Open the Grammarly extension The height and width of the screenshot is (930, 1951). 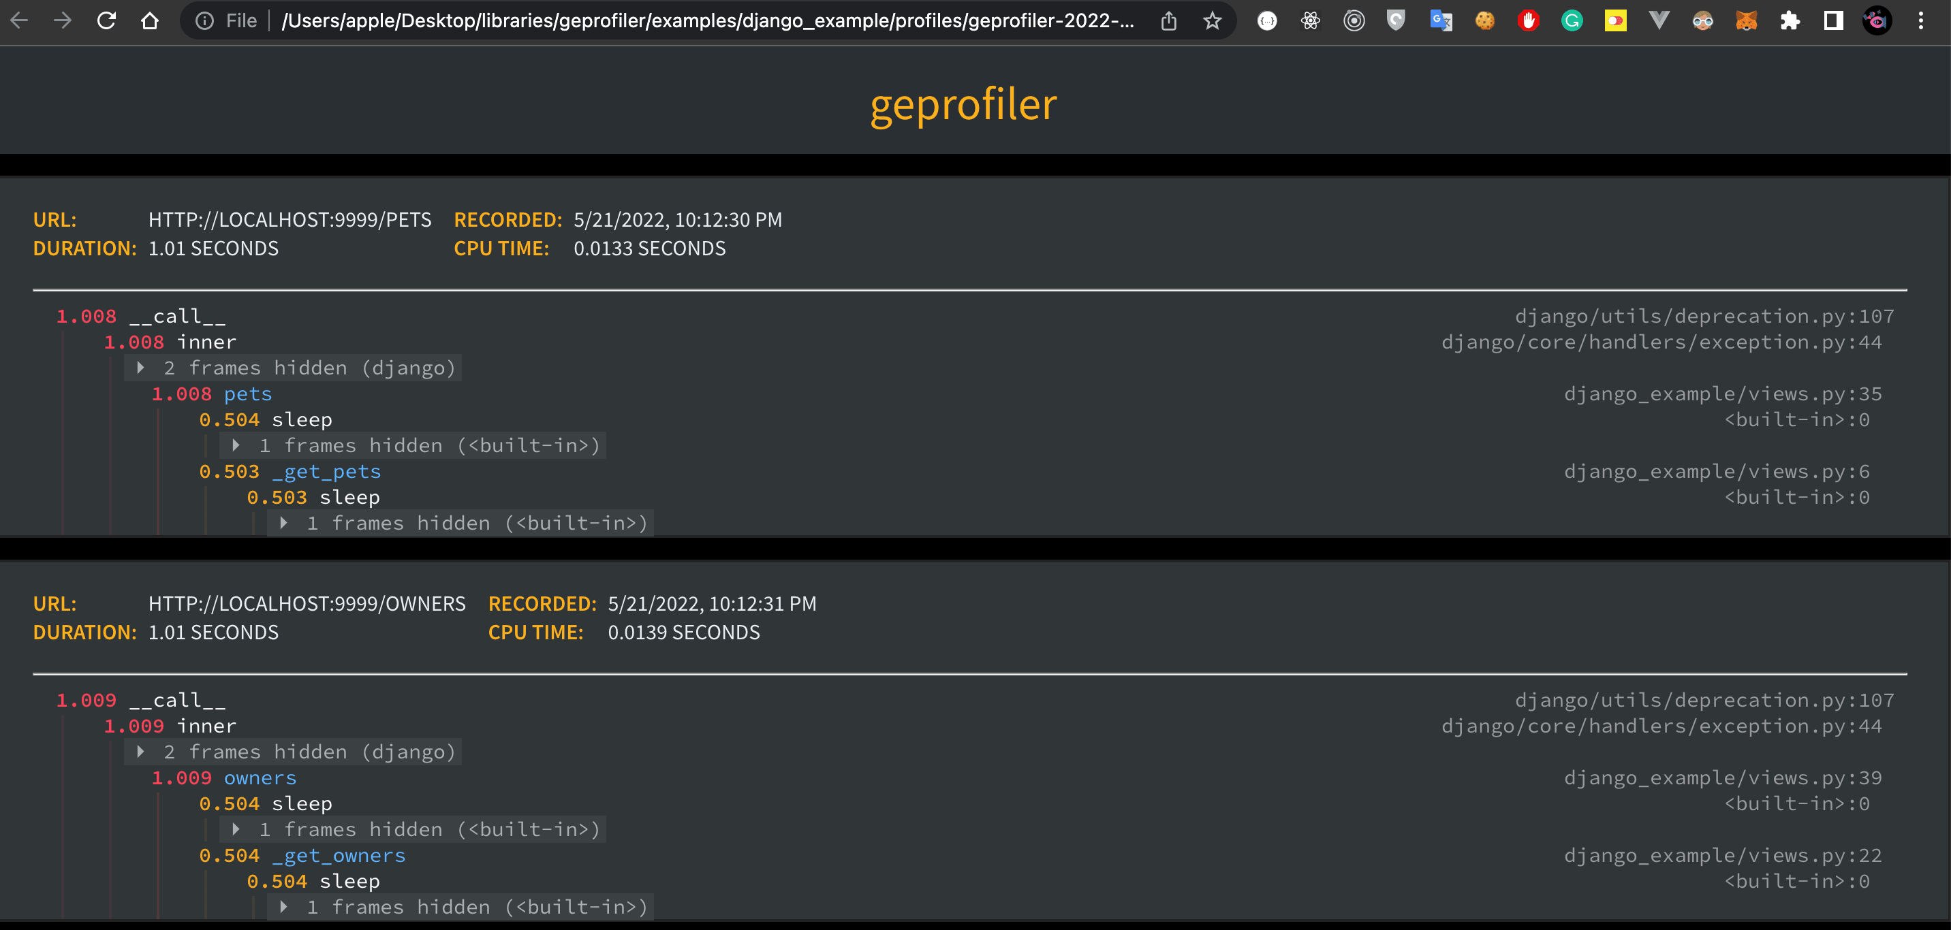tap(1572, 20)
